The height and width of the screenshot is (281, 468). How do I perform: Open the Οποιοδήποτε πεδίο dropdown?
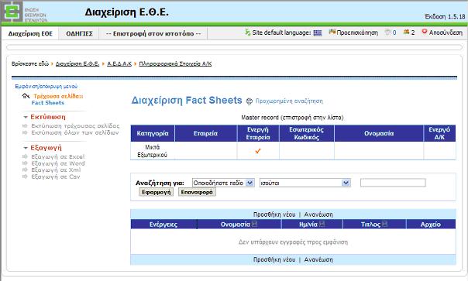point(223,183)
